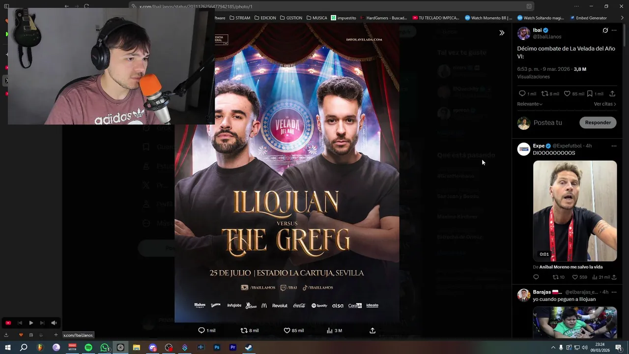Click the browser address bar URL
629x354 pixels.
coord(196,6)
